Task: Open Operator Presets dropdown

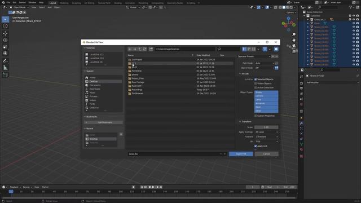Action: (254, 56)
